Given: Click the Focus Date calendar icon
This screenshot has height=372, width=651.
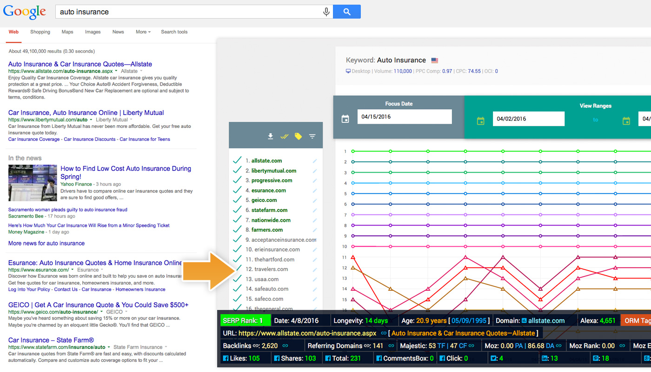Looking at the screenshot, I should click(345, 119).
